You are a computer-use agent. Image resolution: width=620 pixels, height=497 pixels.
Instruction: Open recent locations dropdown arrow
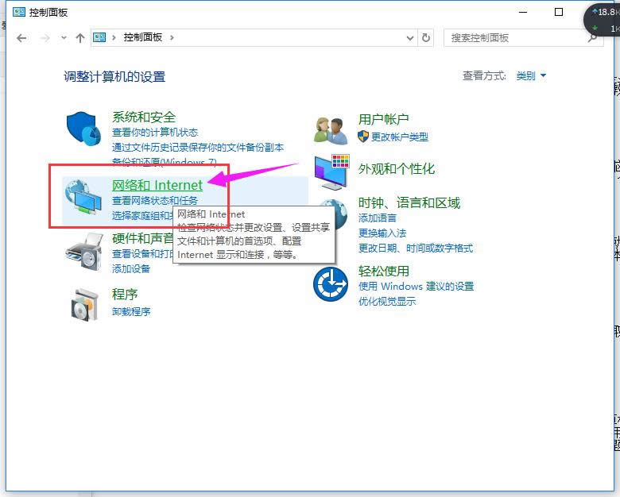tap(64, 37)
